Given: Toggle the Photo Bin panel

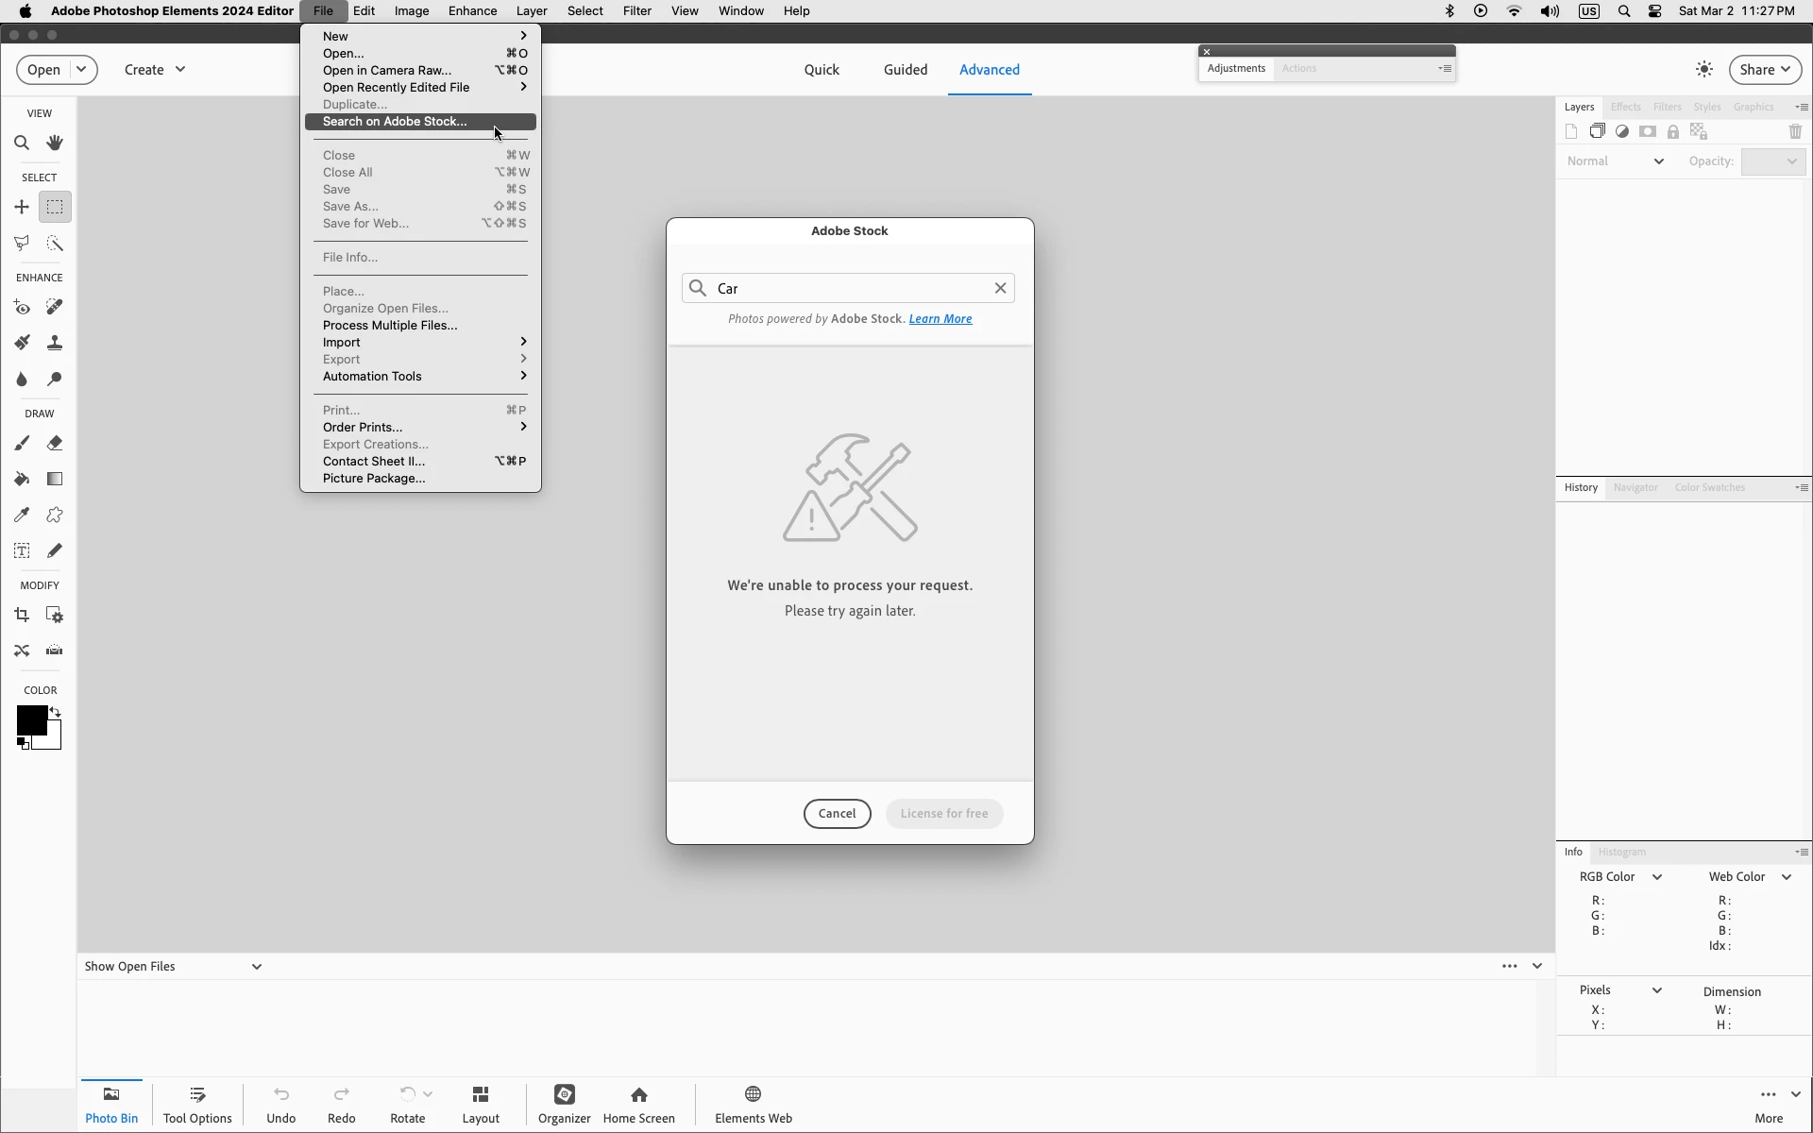Looking at the screenshot, I should tap(111, 1104).
